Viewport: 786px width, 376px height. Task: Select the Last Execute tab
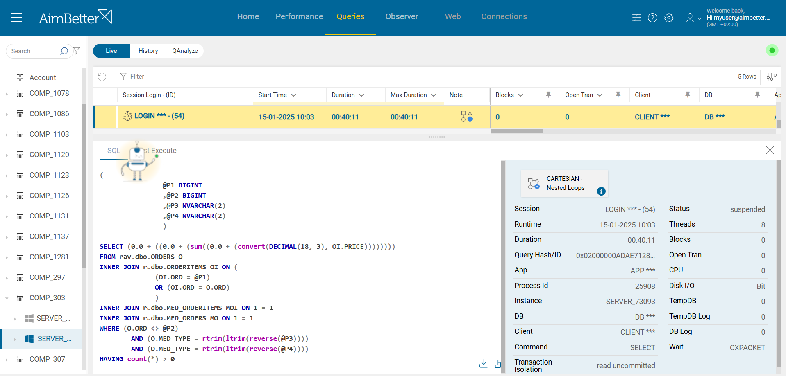[x=160, y=151]
